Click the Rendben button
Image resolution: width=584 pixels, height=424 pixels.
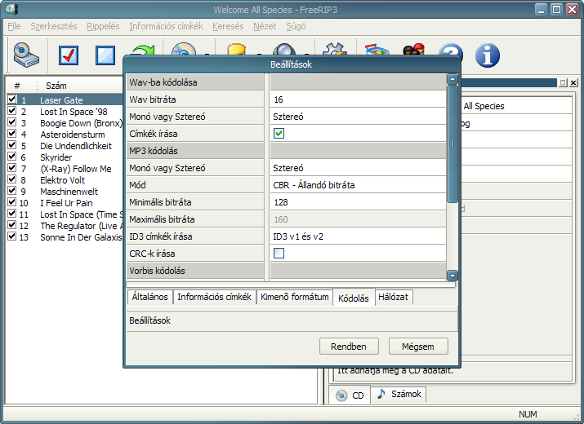(x=349, y=347)
